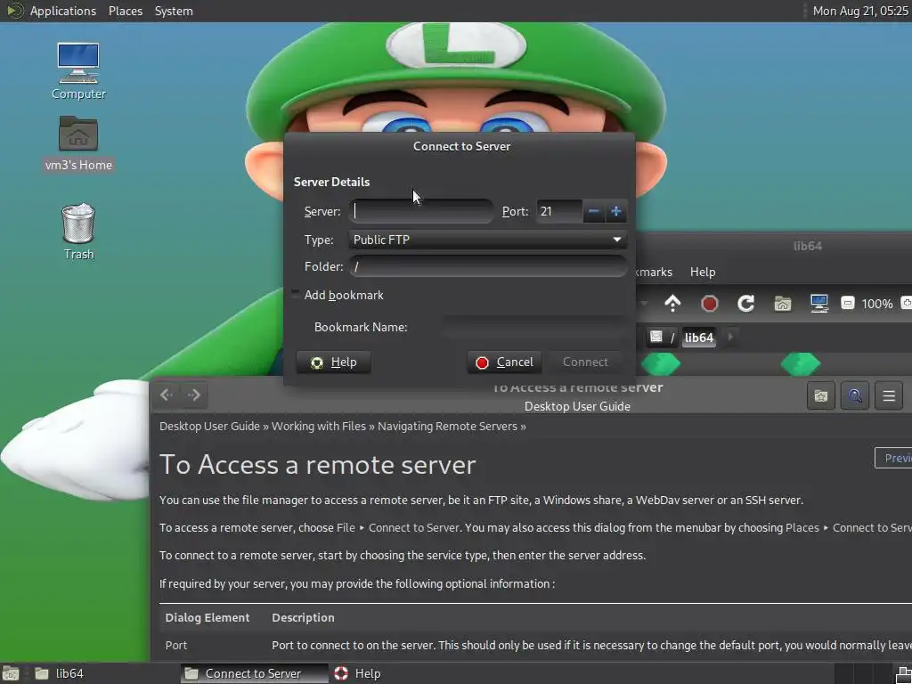Go forward in Help viewer
Viewport: 912px width, 684px height.
pos(194,395)
